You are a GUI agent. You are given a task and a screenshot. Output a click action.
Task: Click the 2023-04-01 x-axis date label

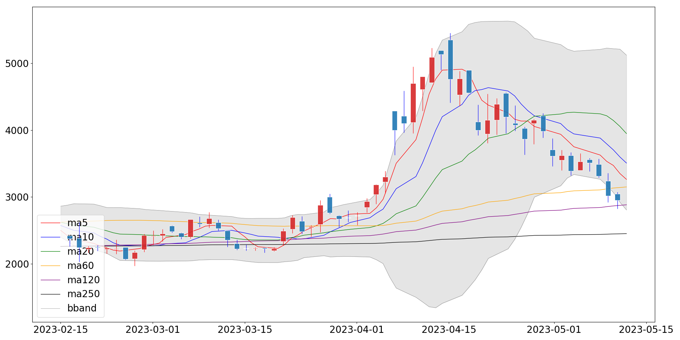(x=357, y=330)
